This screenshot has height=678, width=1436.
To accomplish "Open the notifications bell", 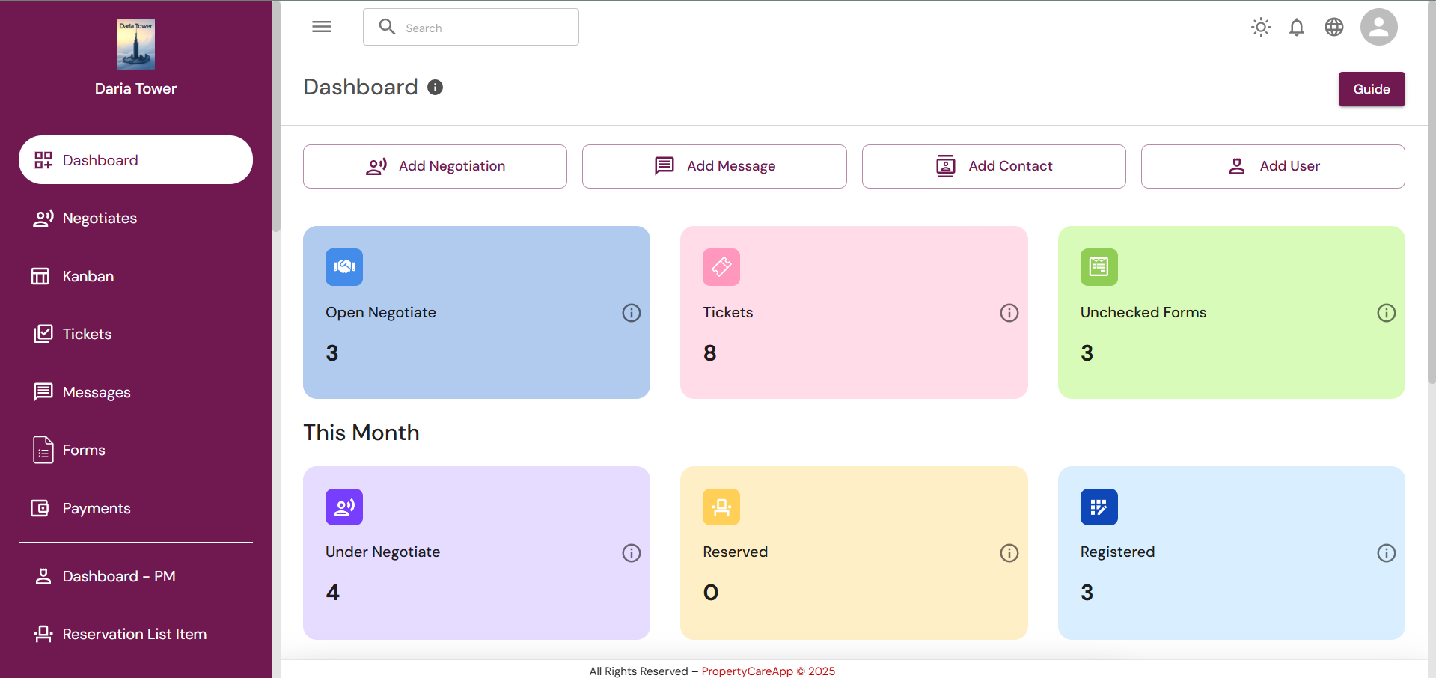I will click(1297, 28).
